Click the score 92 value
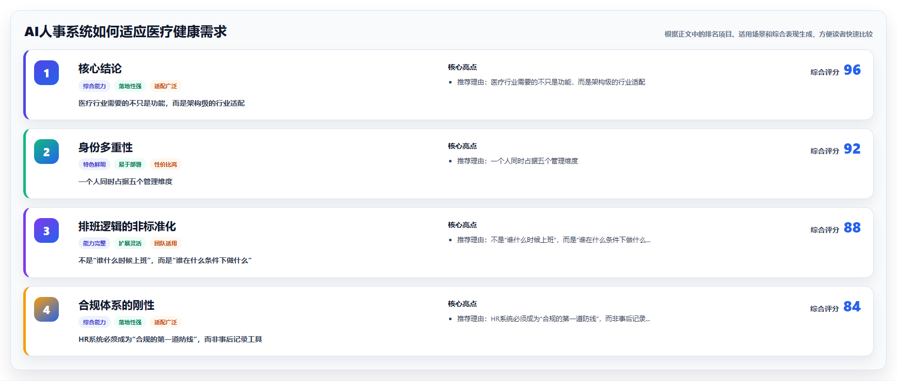Screen dimensions: 897x381 coord(852,149)
